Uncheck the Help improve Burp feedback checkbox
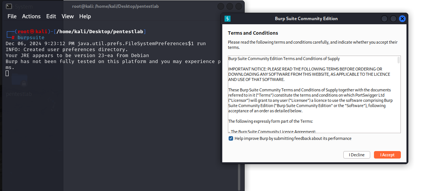The height and width of the screenshot is (191, 430). pos(231,138)
